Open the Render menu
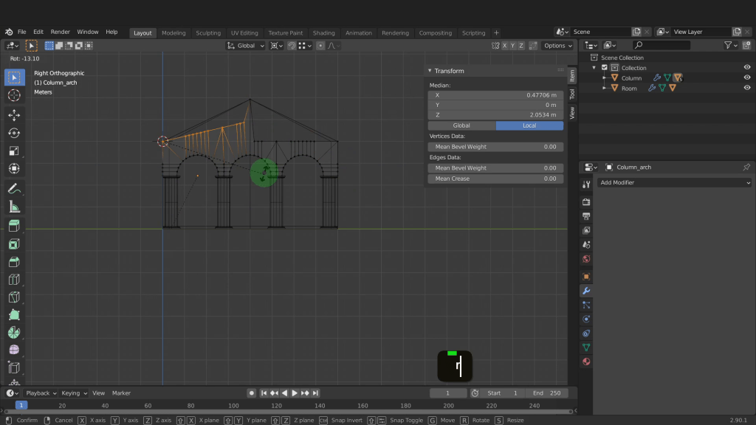The width and height of the screenshot is (756, 425). click(60, 32)
